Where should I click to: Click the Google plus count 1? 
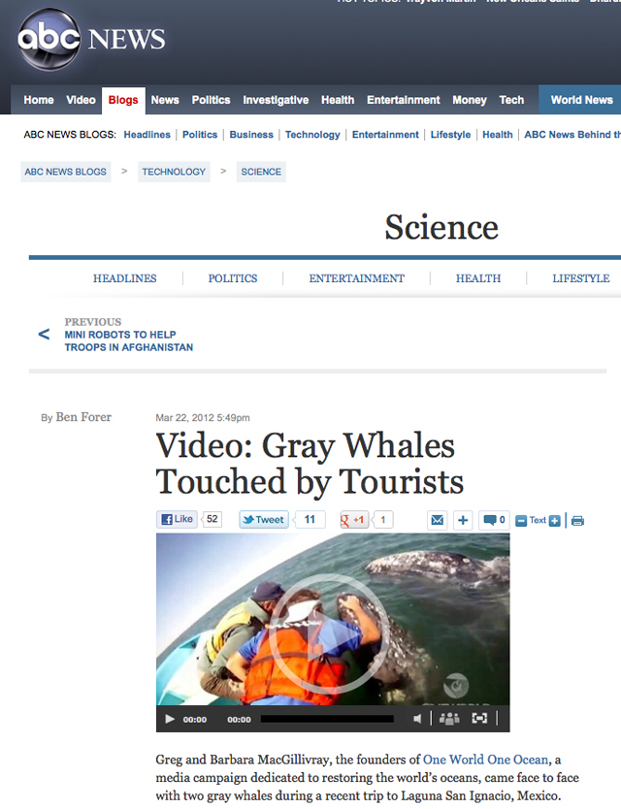383,520
